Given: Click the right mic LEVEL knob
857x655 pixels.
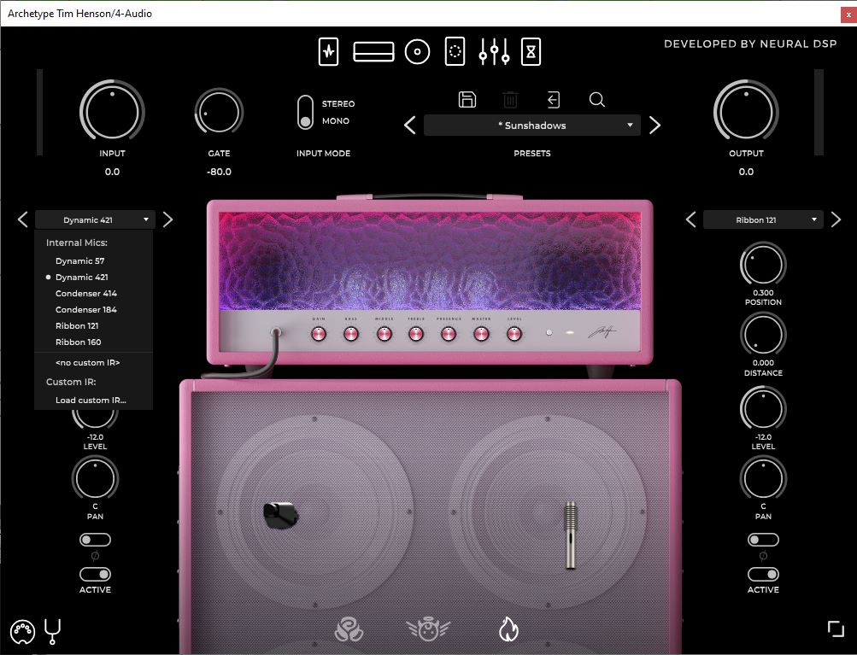Looking at the screenshot, I should click(x=763, y=408).
